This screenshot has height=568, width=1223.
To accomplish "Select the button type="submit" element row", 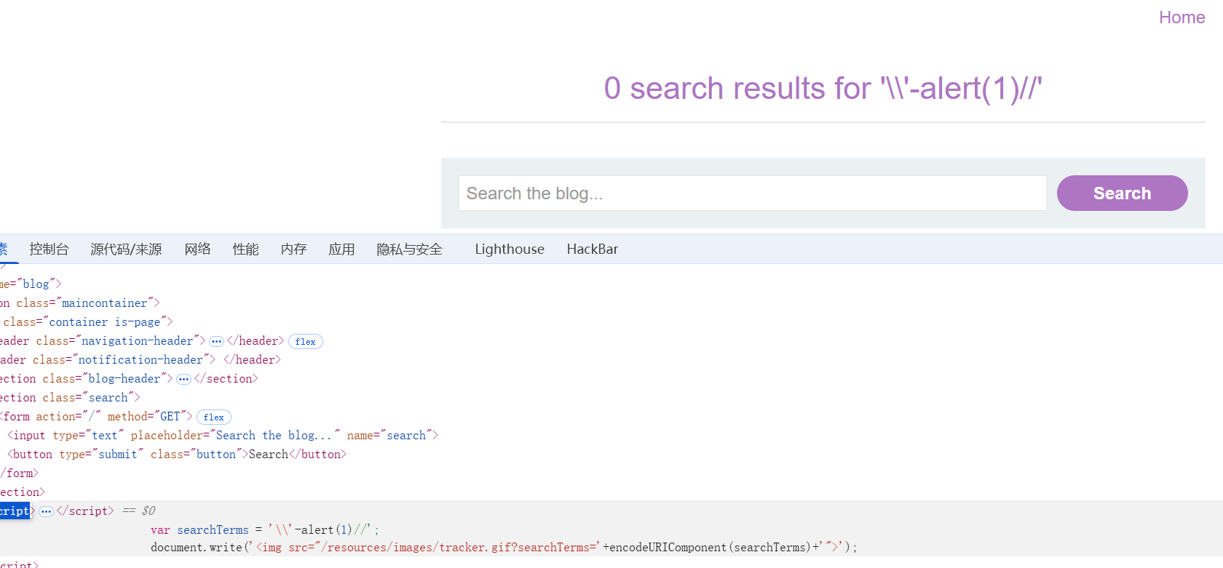I will coord(177,455).
